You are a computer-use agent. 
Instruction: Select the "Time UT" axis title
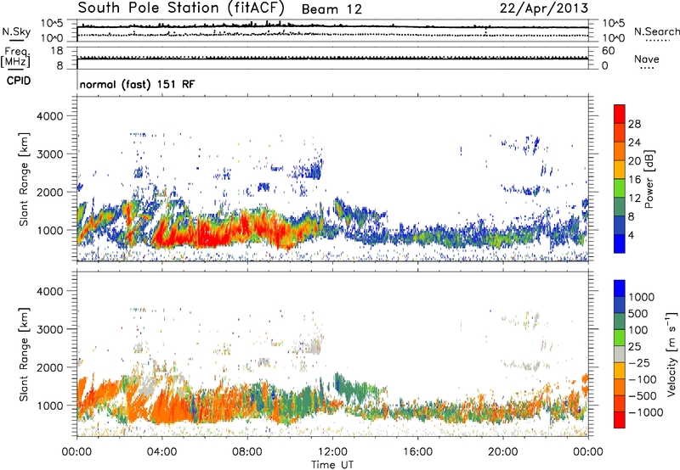point(332,464)
